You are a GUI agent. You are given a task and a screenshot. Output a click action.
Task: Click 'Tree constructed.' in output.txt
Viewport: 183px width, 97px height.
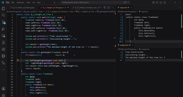(135, 52)
